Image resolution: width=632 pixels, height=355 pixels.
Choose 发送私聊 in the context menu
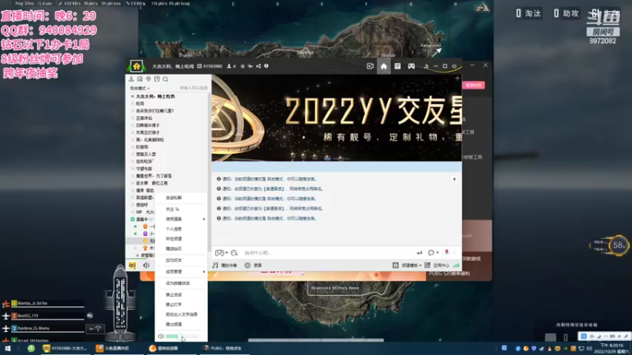(x=174, y=198)
